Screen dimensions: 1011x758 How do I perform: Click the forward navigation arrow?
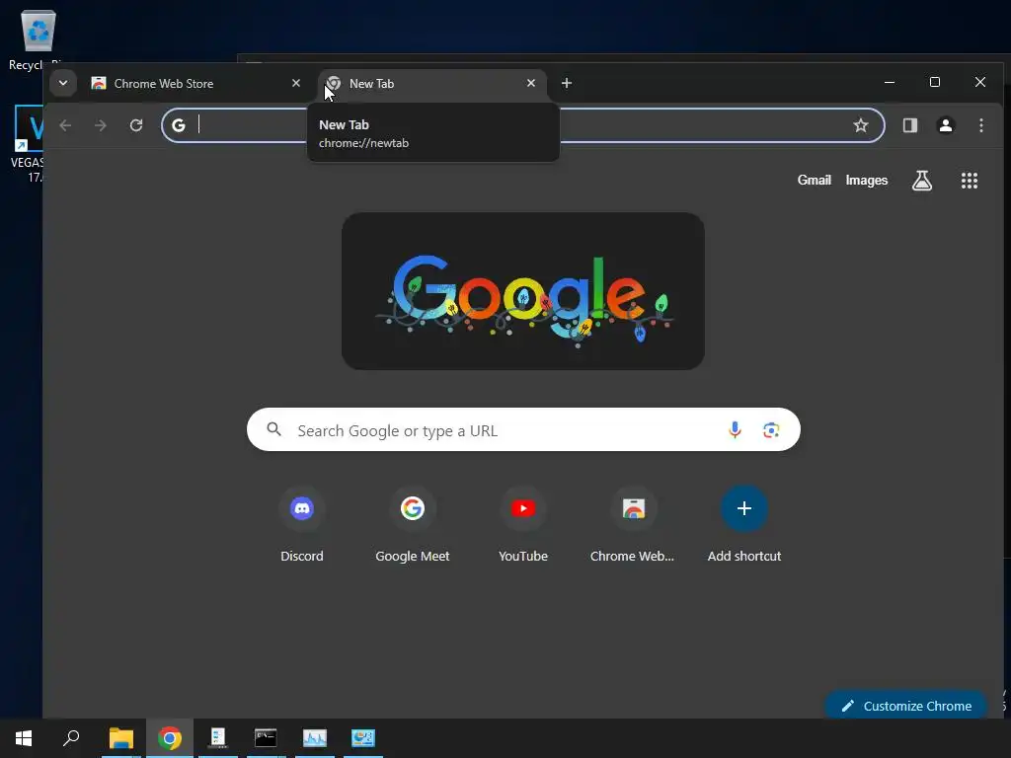(101, 125)
